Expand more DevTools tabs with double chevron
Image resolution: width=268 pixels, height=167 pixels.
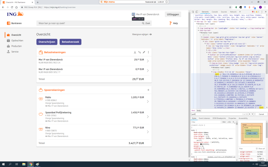(x=240, y=12)
